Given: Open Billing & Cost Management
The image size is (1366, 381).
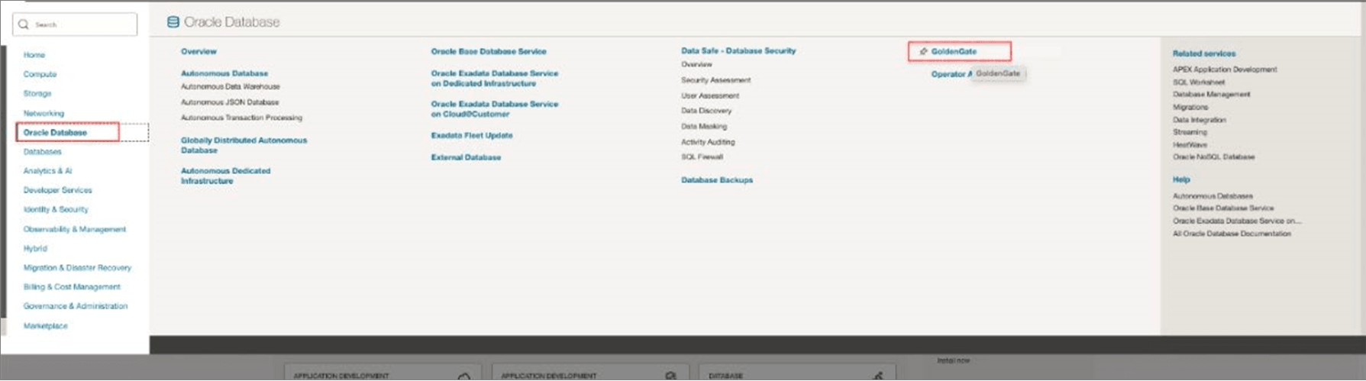Looking at the screenshot, I should coord(72,287).
